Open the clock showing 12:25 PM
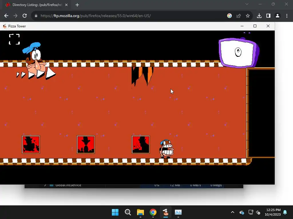This screenshot has width=293, height=219. point(273,212)
